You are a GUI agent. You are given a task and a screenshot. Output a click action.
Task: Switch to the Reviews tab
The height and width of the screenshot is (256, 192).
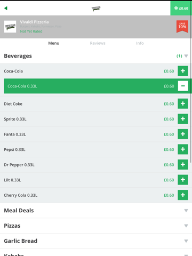pyautogui.click(x=98, y=43)
